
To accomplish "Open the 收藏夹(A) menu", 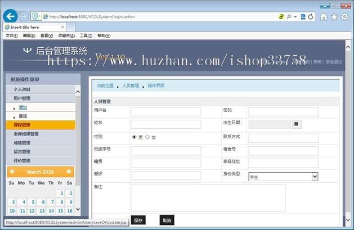I will [66, 35].
